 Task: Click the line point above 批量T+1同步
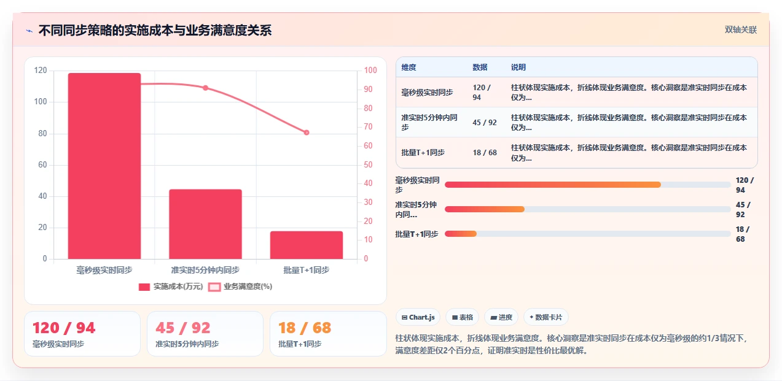pos(307,133)
